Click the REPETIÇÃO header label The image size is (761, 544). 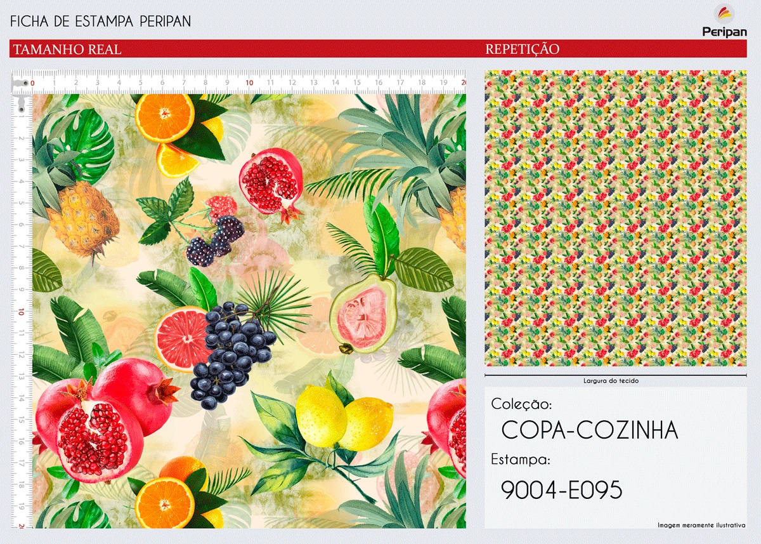523,49
